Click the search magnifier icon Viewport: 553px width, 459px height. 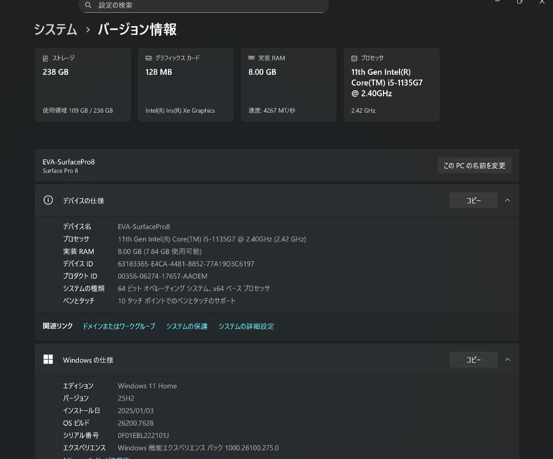[88, 5]
